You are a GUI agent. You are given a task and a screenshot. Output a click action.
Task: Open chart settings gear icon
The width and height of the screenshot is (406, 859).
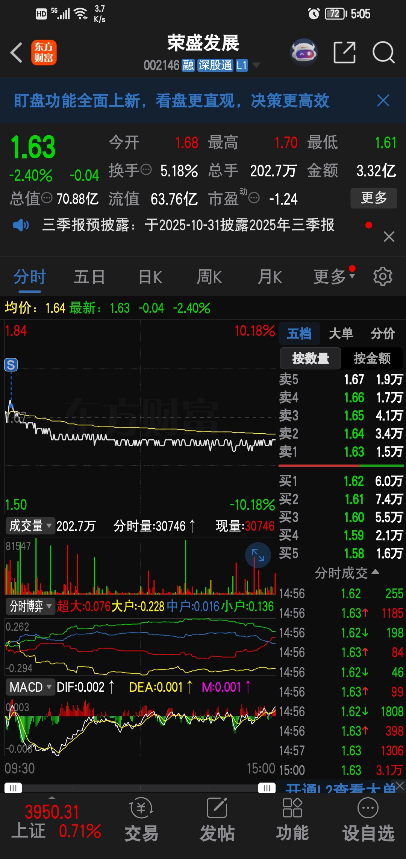[x=383, y=277]
